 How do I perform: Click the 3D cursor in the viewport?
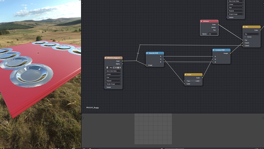[38, 53]
